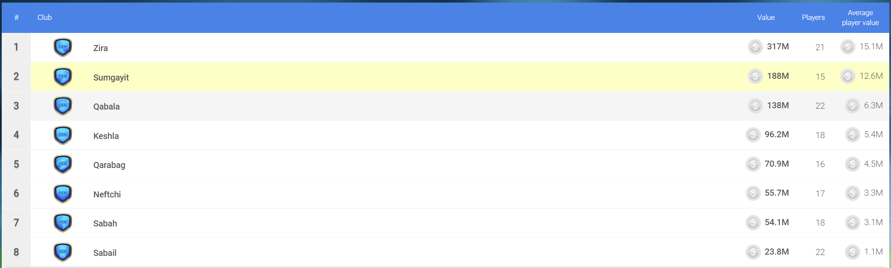This screenshot has height=268, width=891.
Task: Click the coin icon beside 6.3M average
Action: 852,106
